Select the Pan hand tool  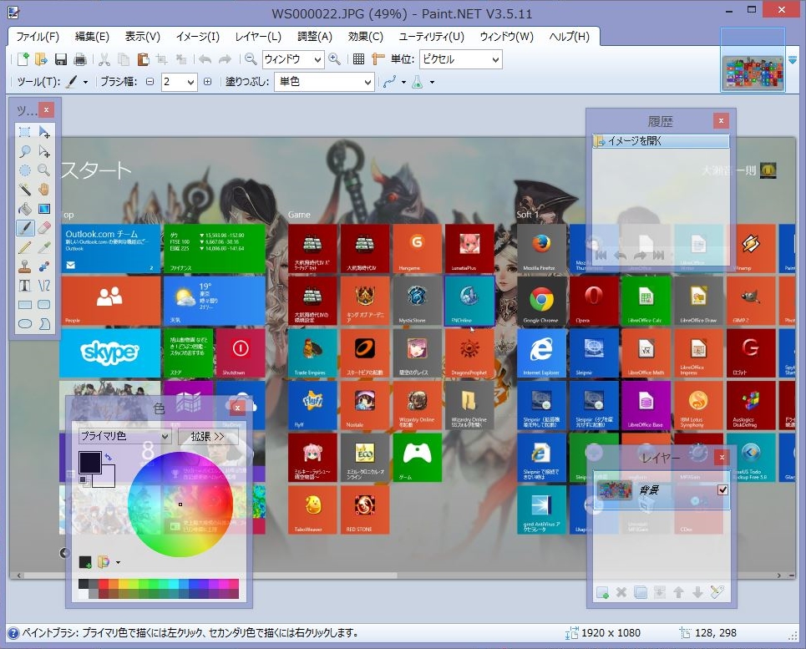pyautogui.click(x=44, y=190)
